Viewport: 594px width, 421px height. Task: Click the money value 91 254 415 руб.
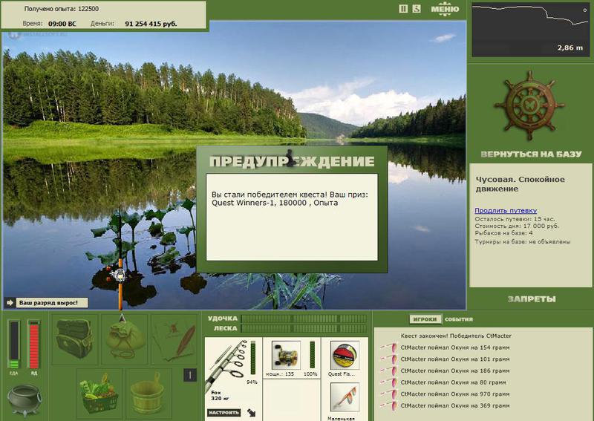(x=151, y=24)
